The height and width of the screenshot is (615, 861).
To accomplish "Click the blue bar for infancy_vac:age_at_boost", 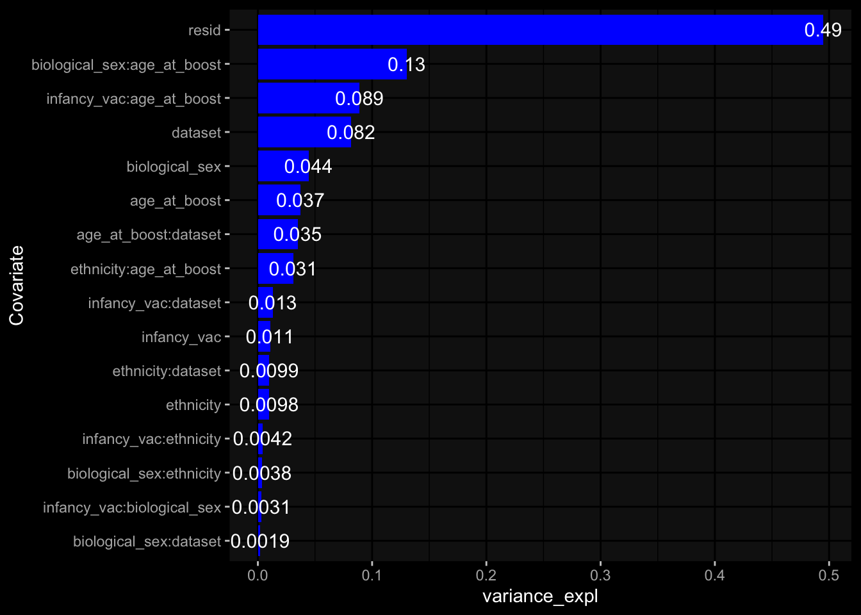I will coord(309,98).
